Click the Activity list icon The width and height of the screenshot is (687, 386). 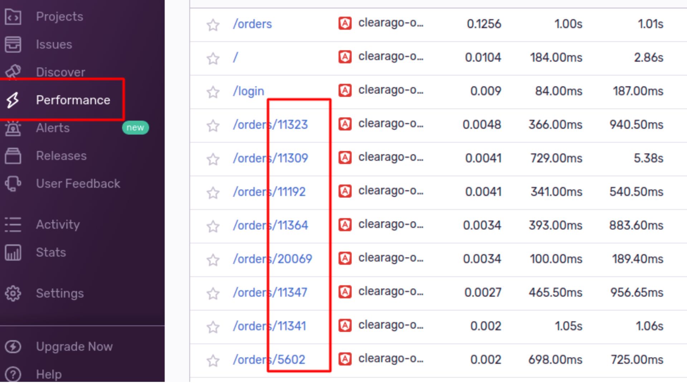click(13, 224)
